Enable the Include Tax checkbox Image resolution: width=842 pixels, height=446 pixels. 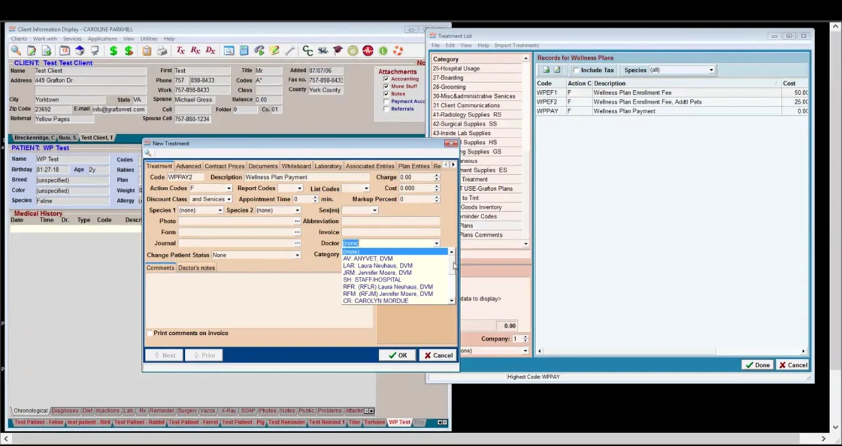[577, 70]
